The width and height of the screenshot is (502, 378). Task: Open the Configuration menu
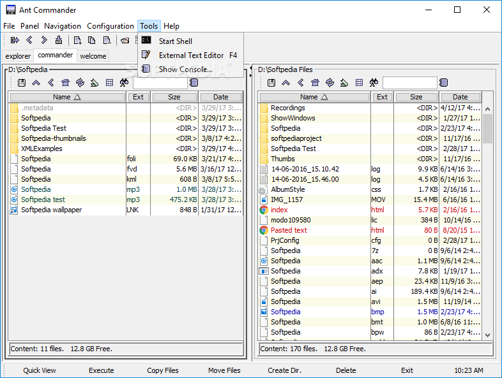[110, 26]
